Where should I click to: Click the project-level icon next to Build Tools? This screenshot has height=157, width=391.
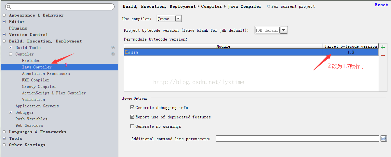pos(113,48)
